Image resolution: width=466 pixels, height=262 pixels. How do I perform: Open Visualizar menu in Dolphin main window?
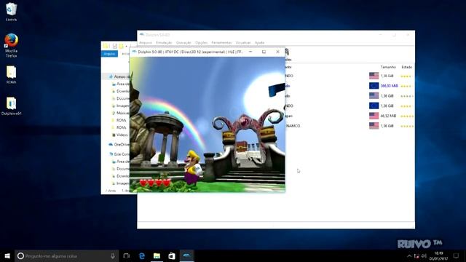(x=243, y=43)
